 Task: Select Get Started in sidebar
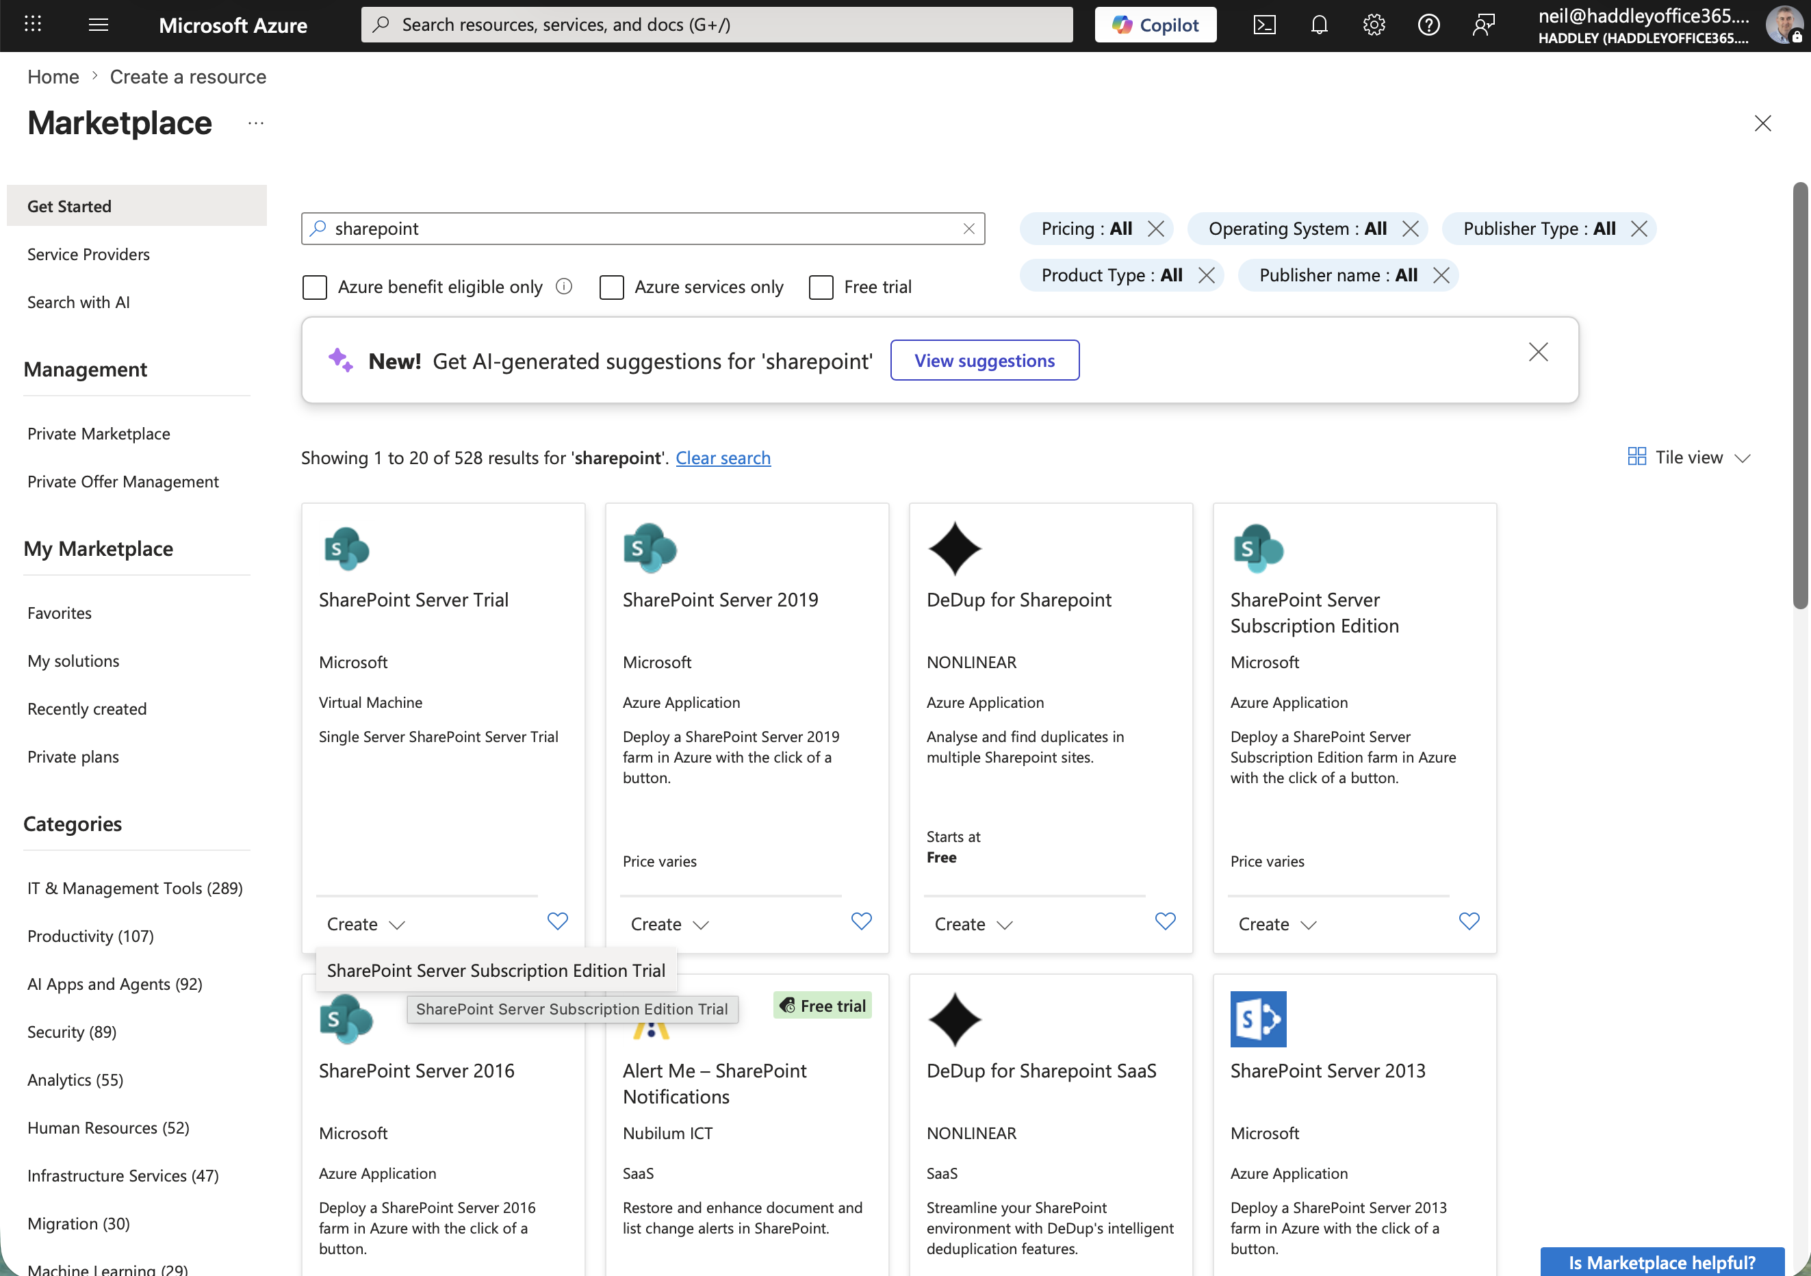tap(136, 206)
